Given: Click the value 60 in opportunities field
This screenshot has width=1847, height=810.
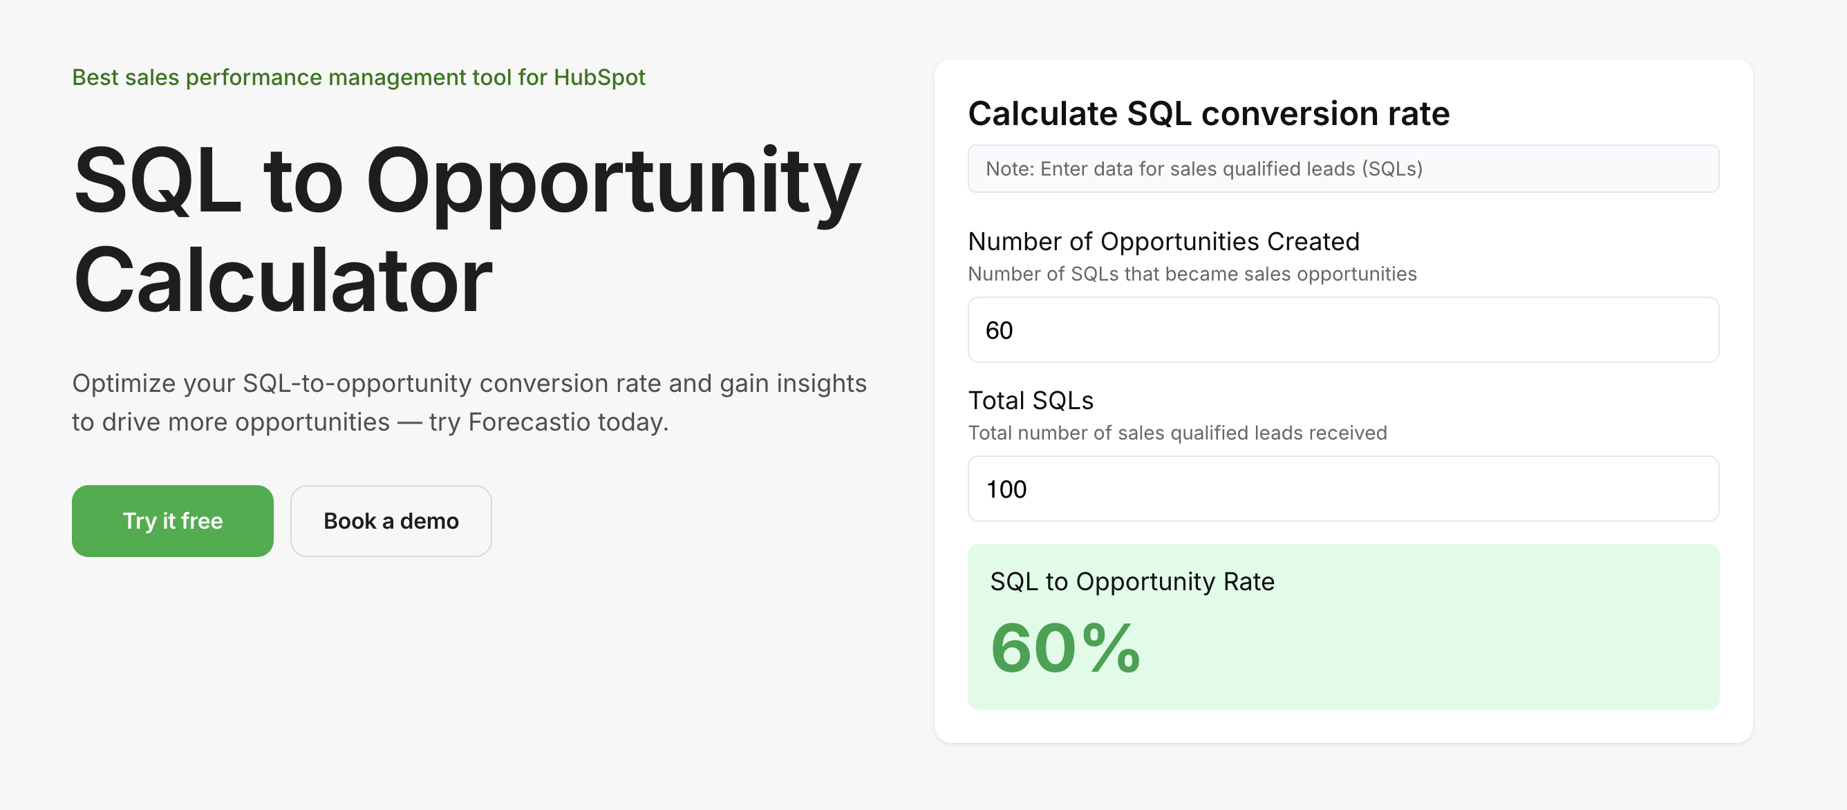Looking at the screenshot, I should click(x=999, y=330).
